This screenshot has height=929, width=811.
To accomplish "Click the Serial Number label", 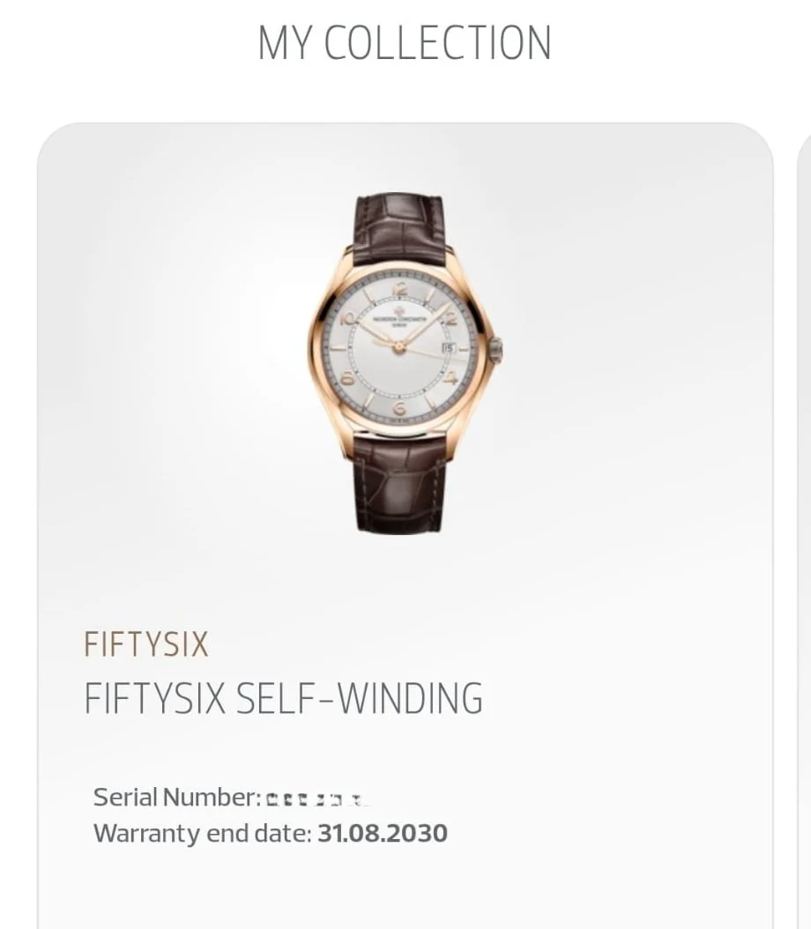I will [x=176, y=798].
